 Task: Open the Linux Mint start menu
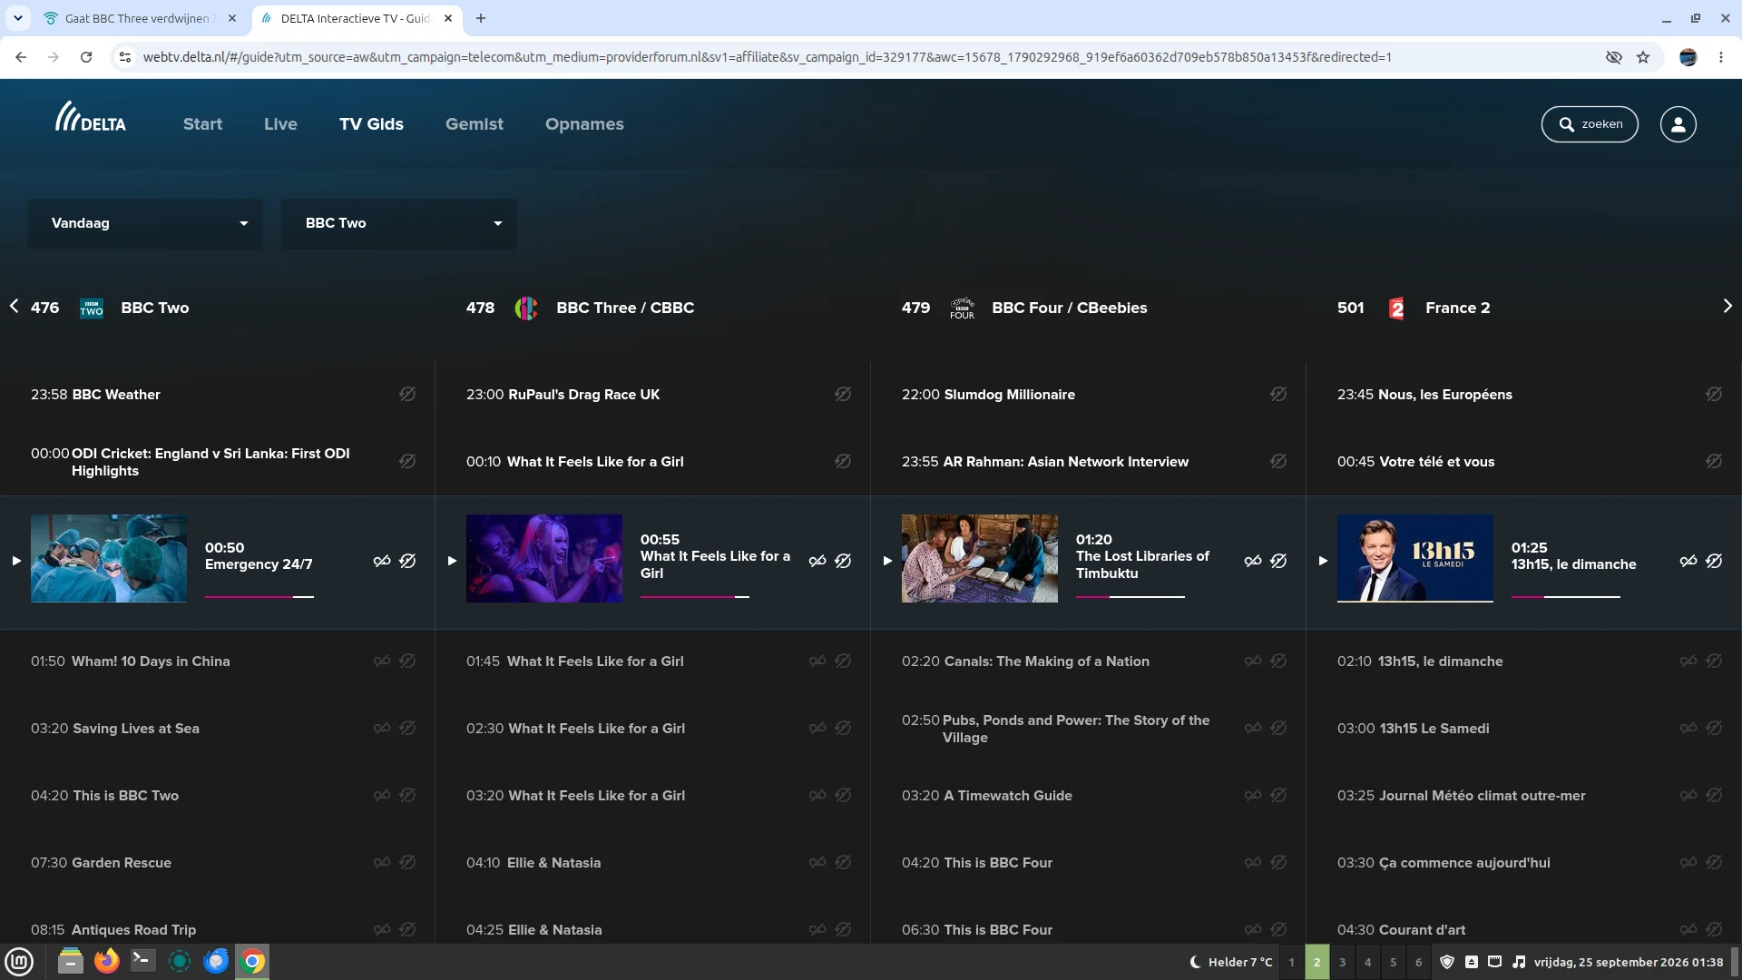[19, 961]
